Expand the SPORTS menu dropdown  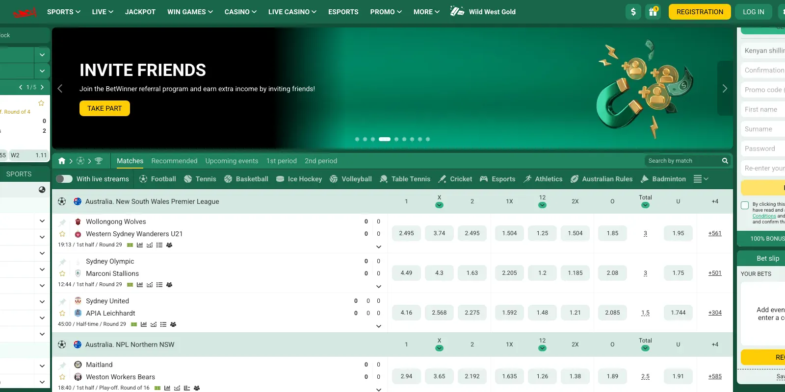(64, 12)
